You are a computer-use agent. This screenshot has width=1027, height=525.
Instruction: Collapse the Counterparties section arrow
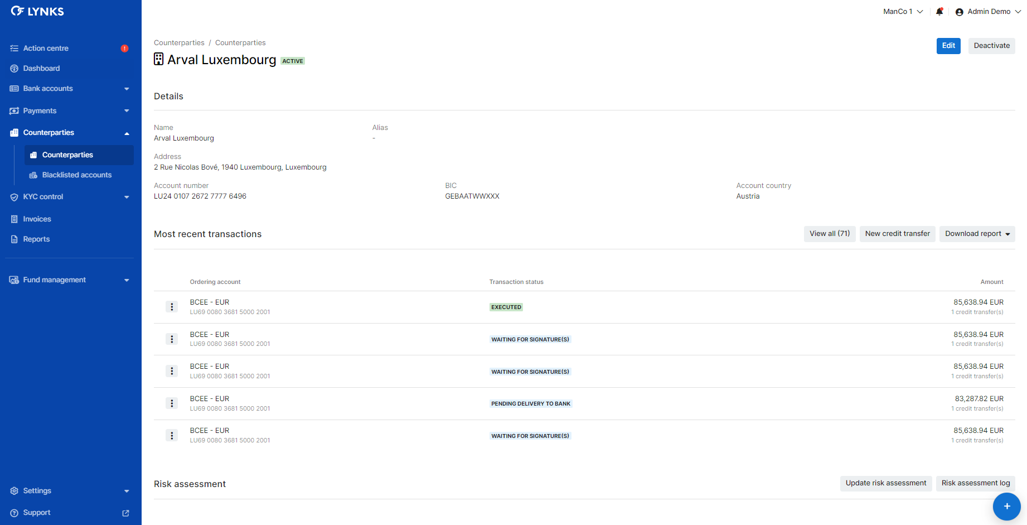pos(127,133)
